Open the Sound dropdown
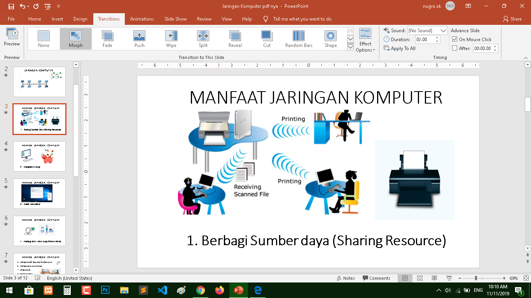 pos(444,30)
